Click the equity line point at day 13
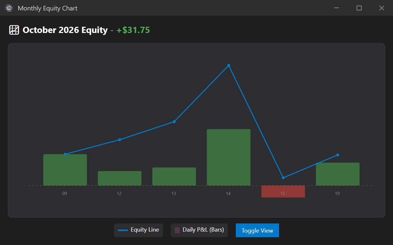 click(174, 122)
